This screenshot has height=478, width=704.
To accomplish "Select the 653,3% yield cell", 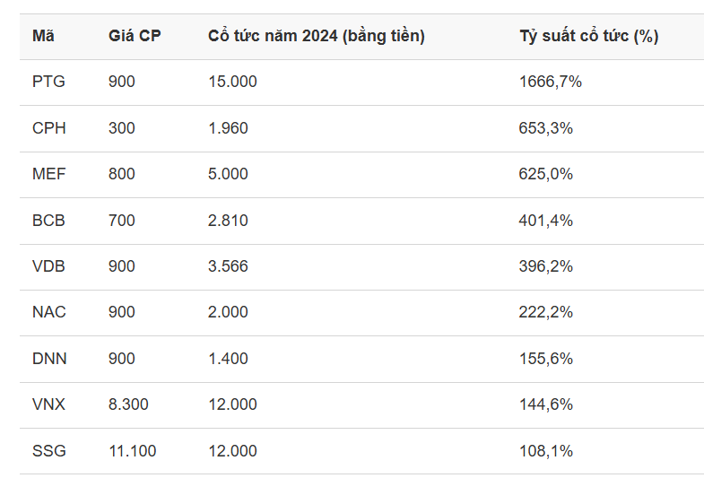I will tap(546, 128).
